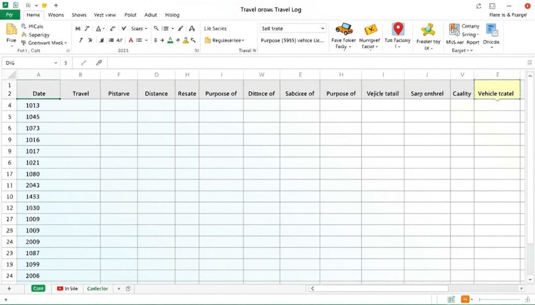Select the Vehicle tcatel header cell
The image size is (535, 305).
(x=497, y=90)
